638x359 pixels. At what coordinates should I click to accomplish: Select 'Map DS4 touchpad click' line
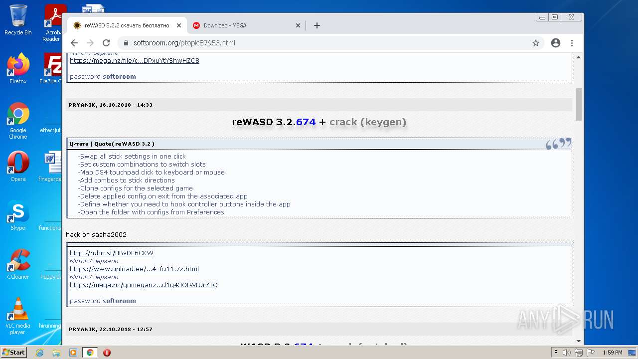(152, 173)
